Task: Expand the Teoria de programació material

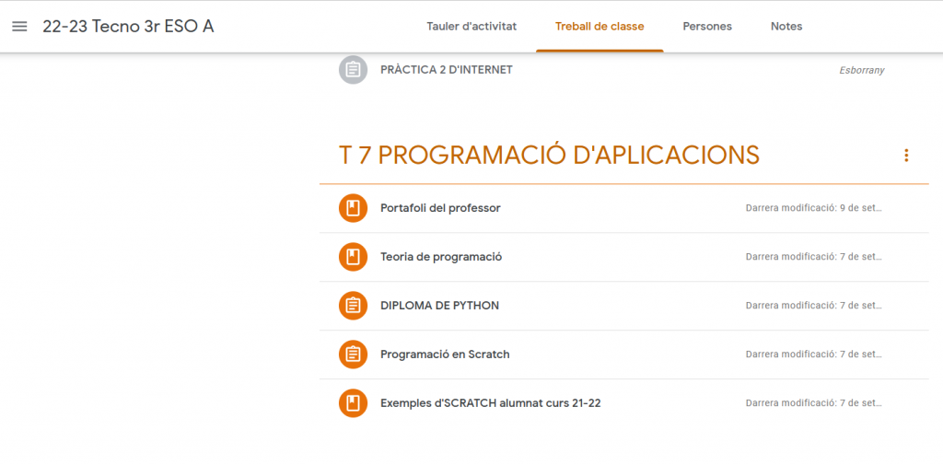Action: [441, 257]
